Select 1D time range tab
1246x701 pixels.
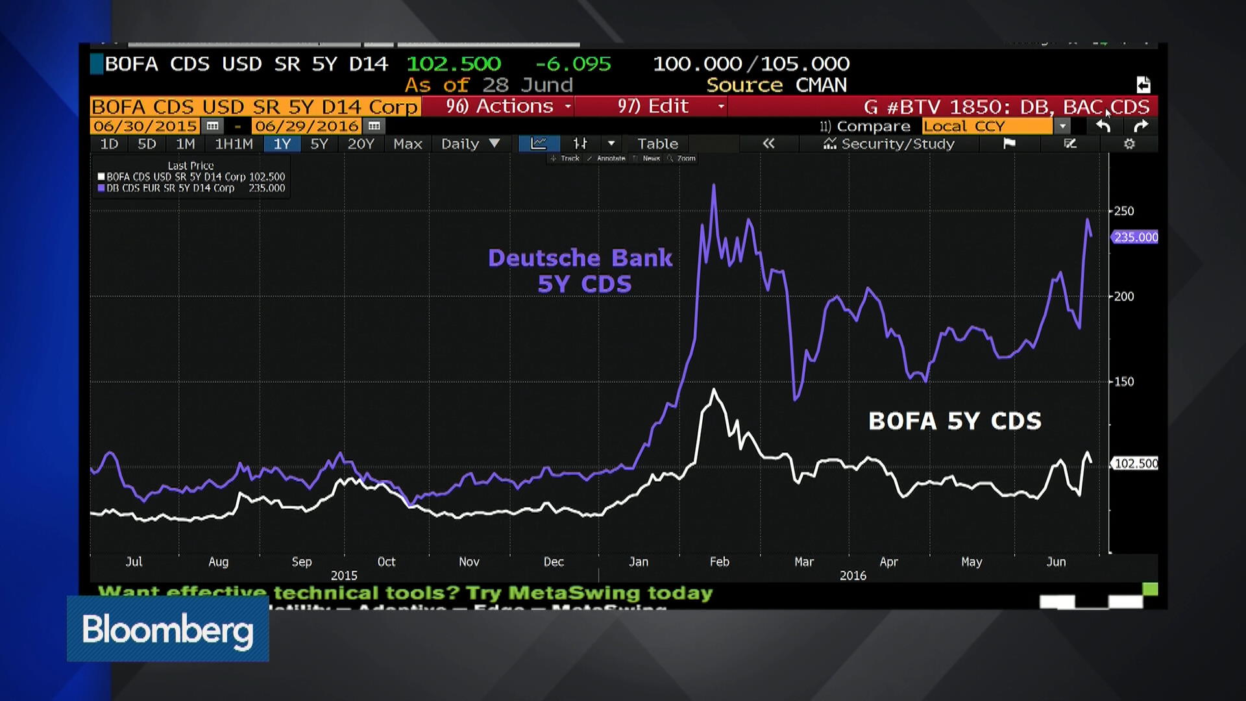pyautogui.click(x=109, y=143)
